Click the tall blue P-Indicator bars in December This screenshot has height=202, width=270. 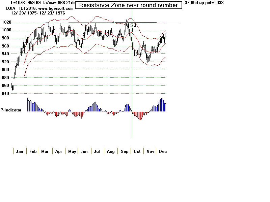point(162,105)
